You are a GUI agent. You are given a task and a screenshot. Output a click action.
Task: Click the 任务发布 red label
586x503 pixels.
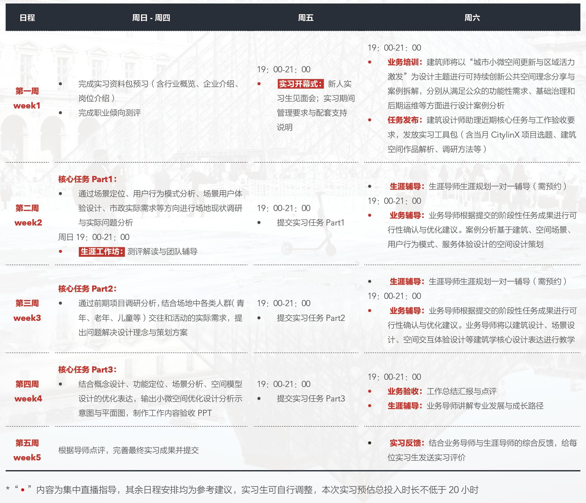(x=405, y=120)
